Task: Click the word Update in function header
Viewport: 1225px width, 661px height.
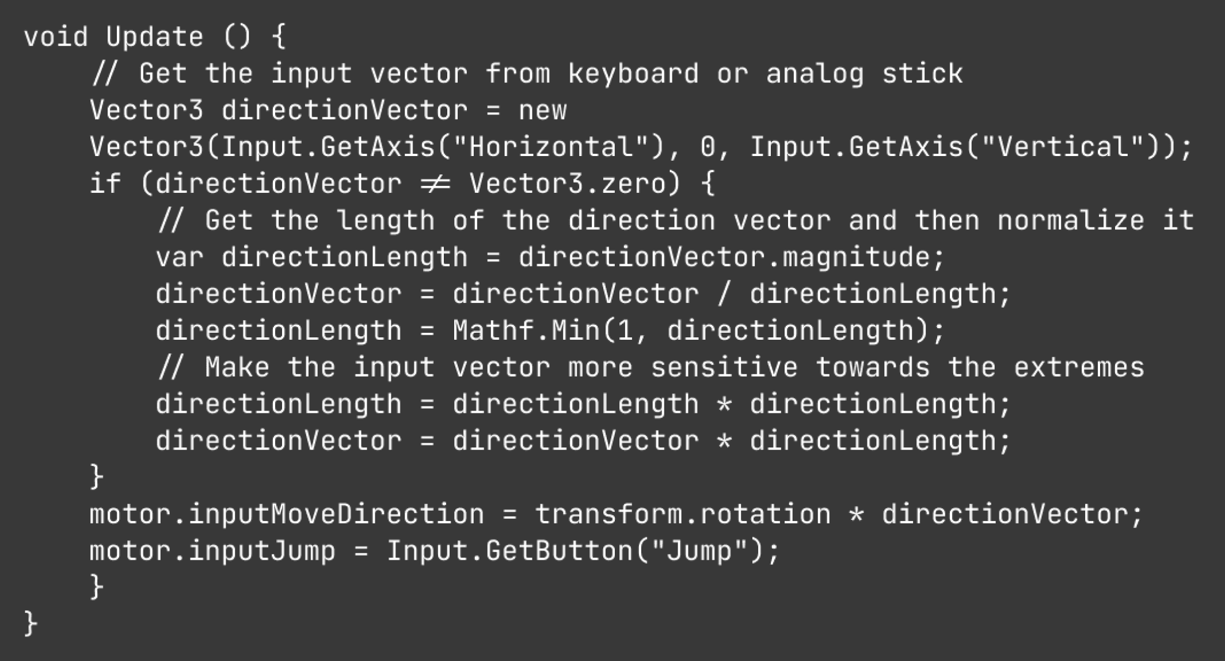Action: [155, 37]
